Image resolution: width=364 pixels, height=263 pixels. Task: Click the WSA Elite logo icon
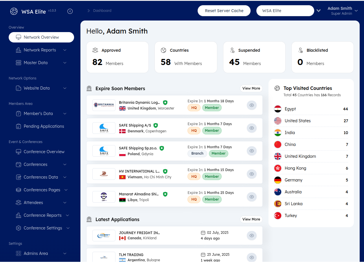click(x=14, y=11)
